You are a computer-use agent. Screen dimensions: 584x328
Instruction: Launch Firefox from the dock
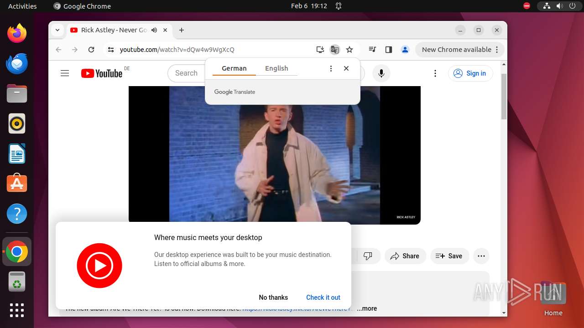17,33
